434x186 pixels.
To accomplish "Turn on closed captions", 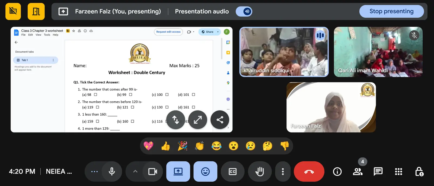I will pyautogui.click(x=233, y=171).
